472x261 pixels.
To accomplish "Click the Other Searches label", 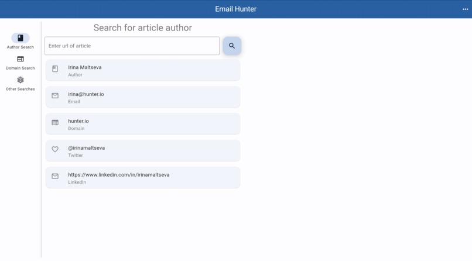I will coord(20,89).
